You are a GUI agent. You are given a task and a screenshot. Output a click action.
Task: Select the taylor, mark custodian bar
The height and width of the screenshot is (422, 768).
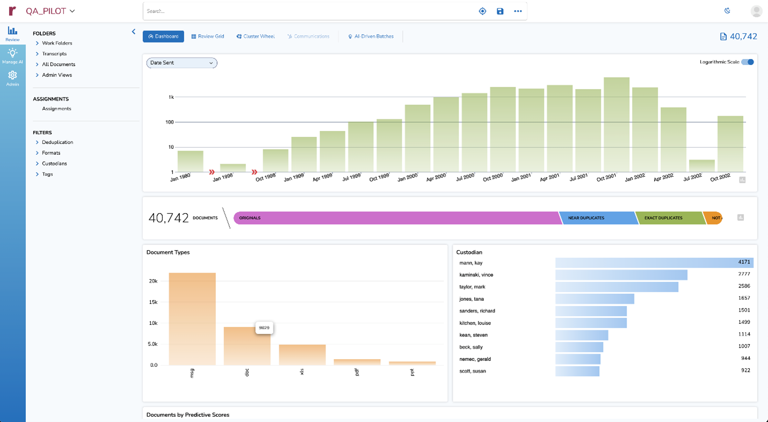[x=617, y=287]
